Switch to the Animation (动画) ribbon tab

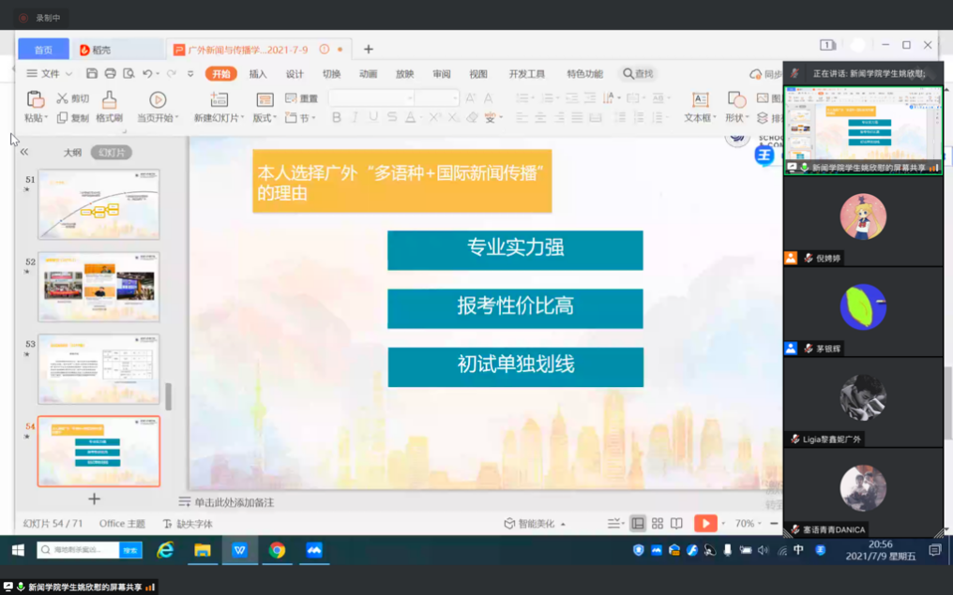pos(368,74)
